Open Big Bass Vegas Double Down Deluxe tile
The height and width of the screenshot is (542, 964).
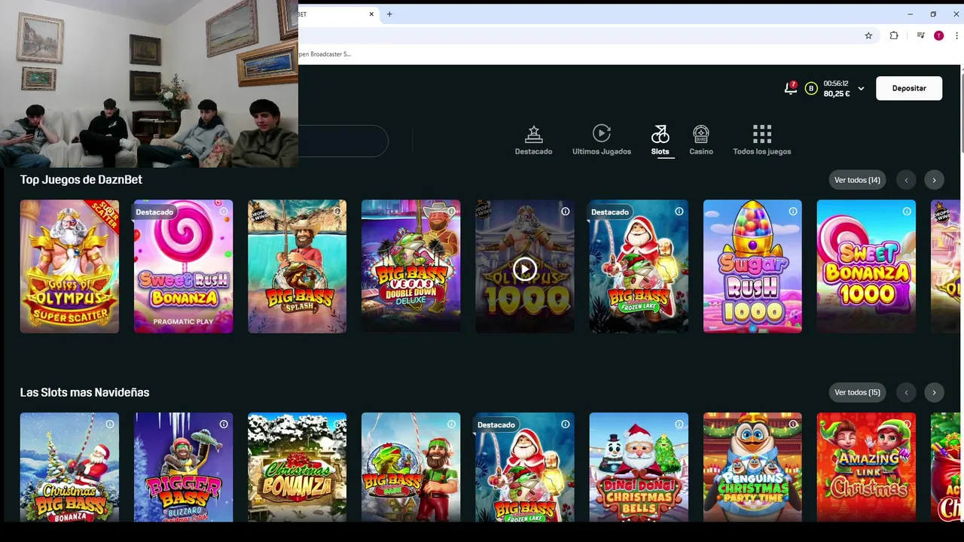(x=410, y=266)
